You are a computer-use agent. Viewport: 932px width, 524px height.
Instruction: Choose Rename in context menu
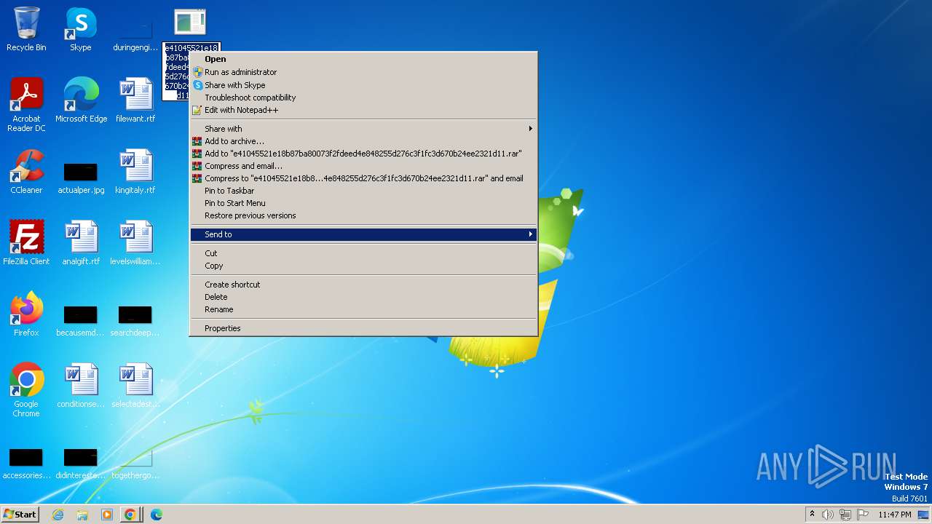click(x=363, y=309)
